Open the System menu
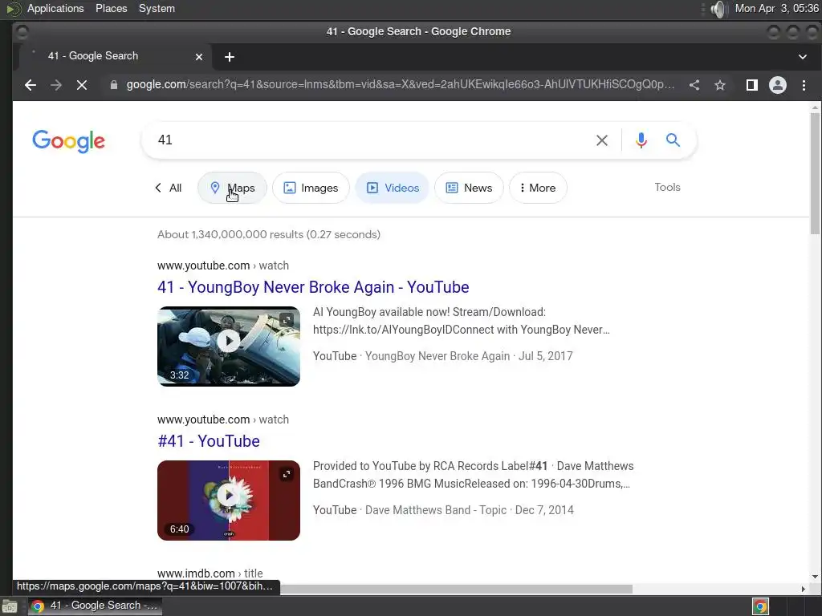 click(157, 8)
